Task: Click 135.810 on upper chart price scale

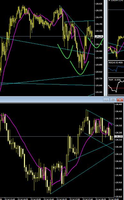Action: tap(99, 72)
